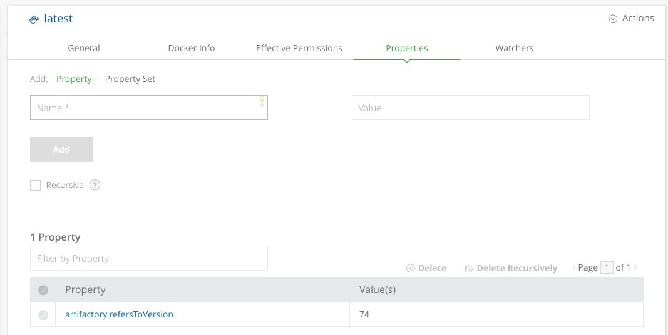Image resolution: width=668 pixels, height=335 pixels.
Task: Go to next page arrow
Action: coord(636,267)
